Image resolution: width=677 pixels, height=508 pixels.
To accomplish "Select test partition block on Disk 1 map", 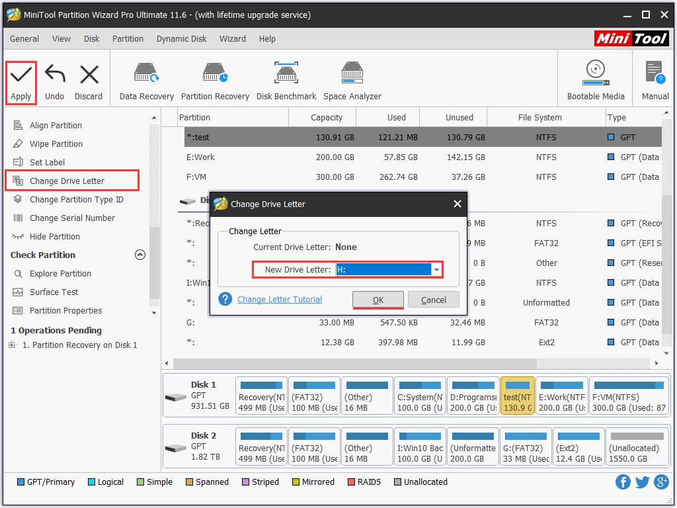I will 517,396.
